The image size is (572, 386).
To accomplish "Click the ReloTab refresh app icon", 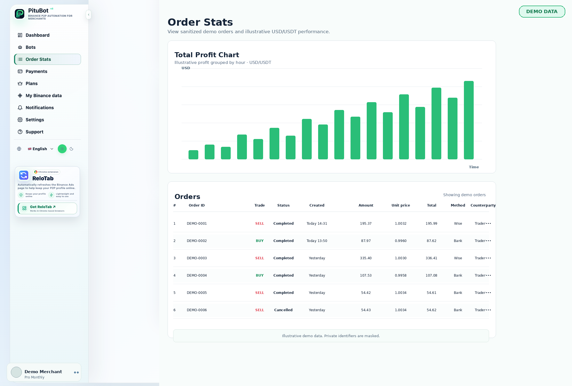I will (24, 175).
